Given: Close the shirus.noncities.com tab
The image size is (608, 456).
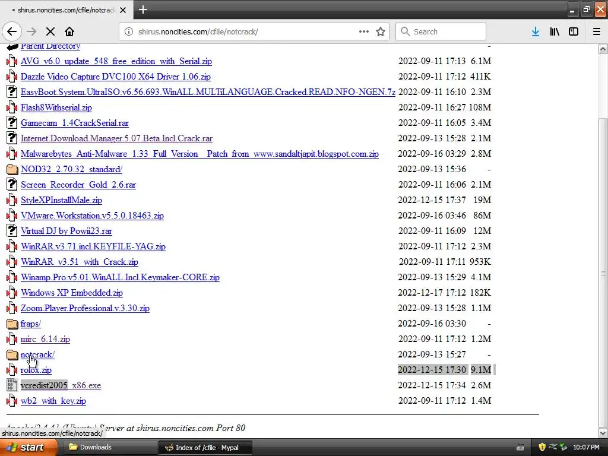Looking at the screenshot, I should pyautogui.click(x=123, y=10).
